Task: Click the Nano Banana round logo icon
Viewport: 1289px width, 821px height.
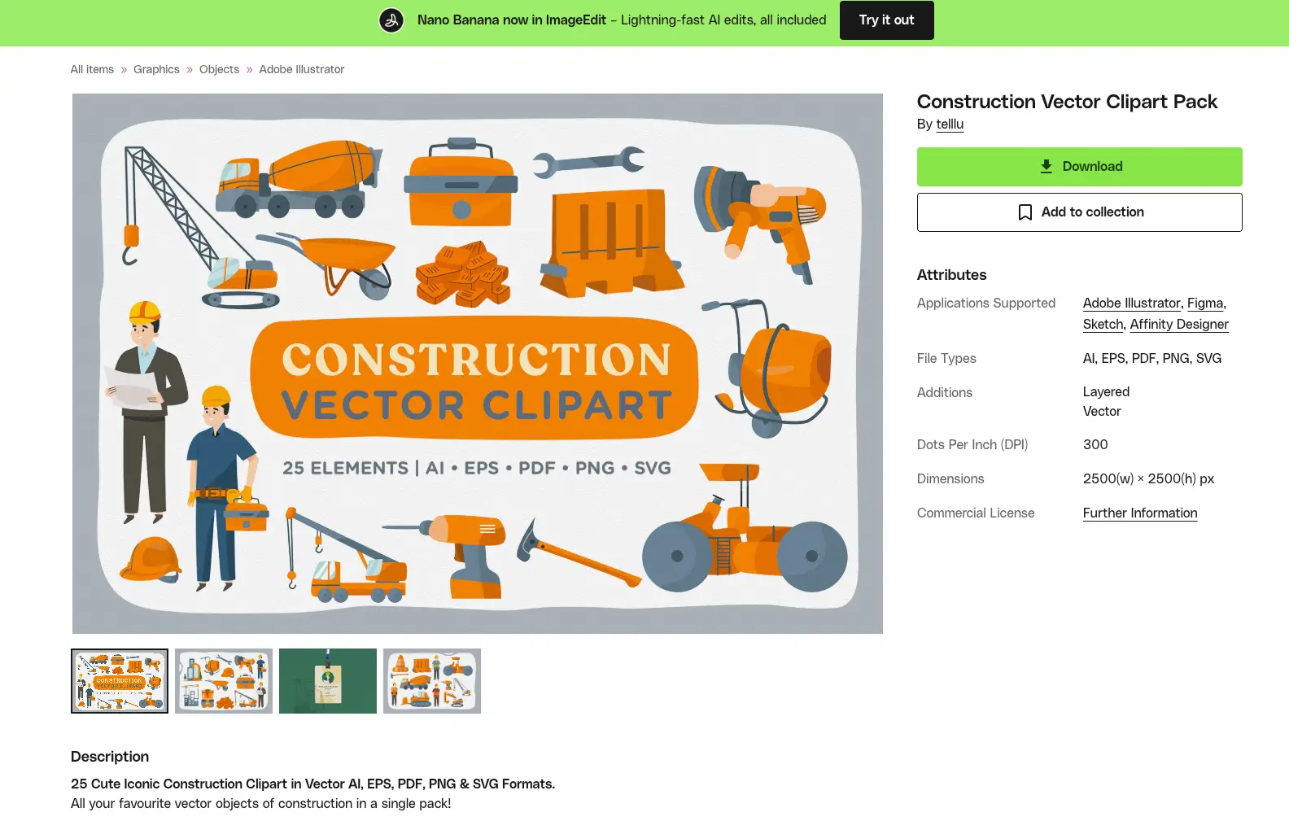Action: 391,20
